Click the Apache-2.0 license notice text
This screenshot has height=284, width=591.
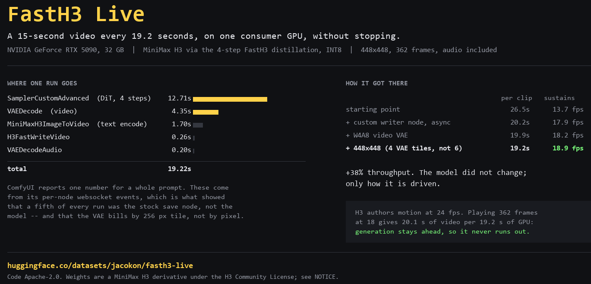click(173, 277)
